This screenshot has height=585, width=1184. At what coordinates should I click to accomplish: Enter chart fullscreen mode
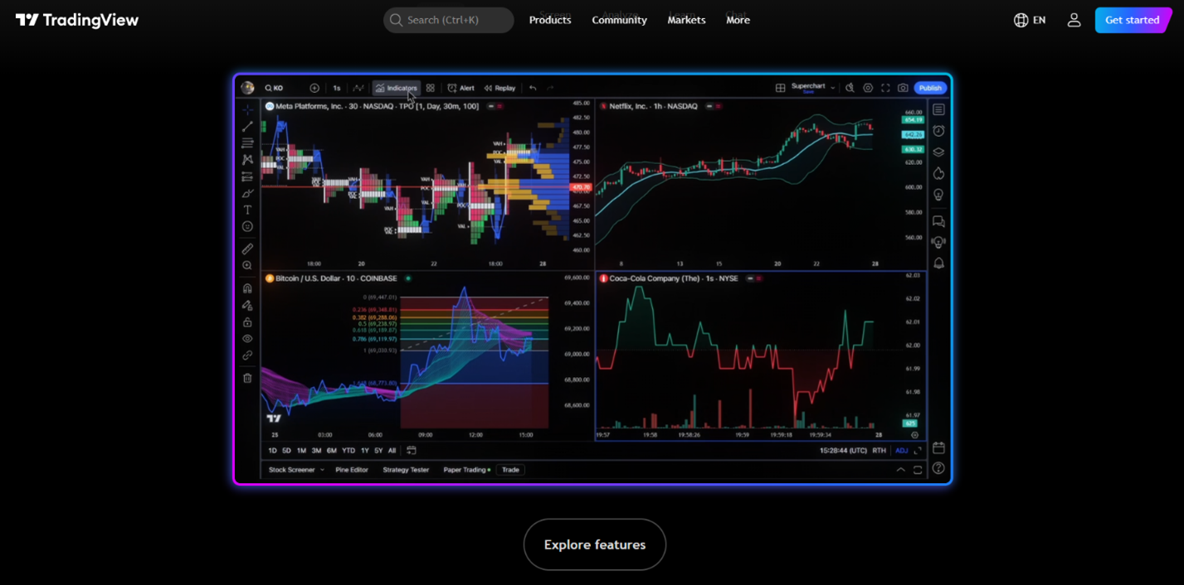pyautogui.click(x=885, y=88)
